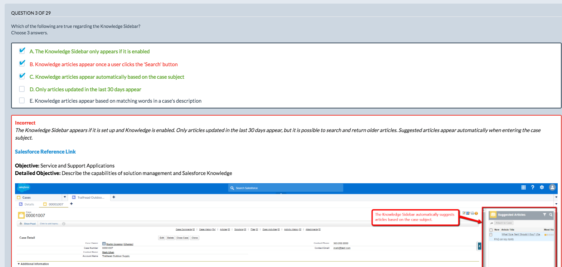
Task: Click the user profile avatar icon
Action: (552, 187)
